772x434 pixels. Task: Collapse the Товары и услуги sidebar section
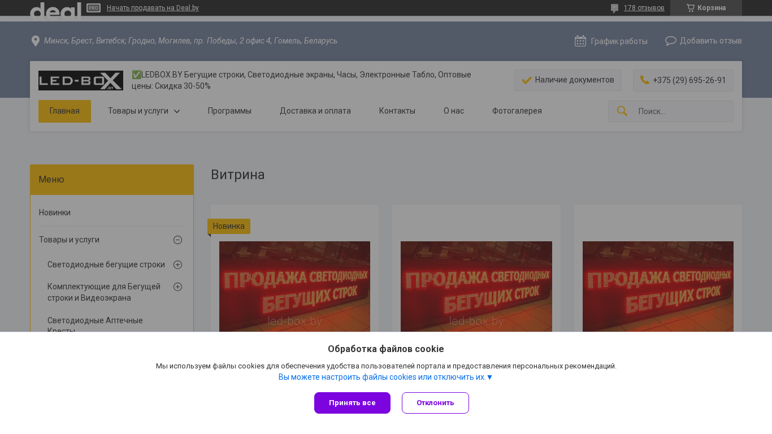pyautogui.click(x=177, y=240)
